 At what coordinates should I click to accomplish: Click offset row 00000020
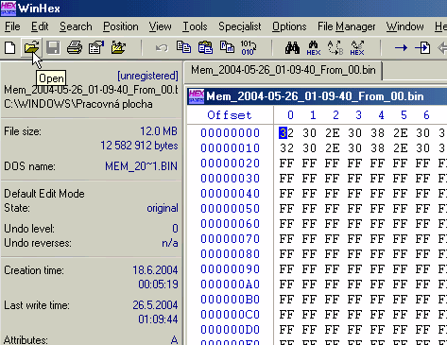pos(230,164)
